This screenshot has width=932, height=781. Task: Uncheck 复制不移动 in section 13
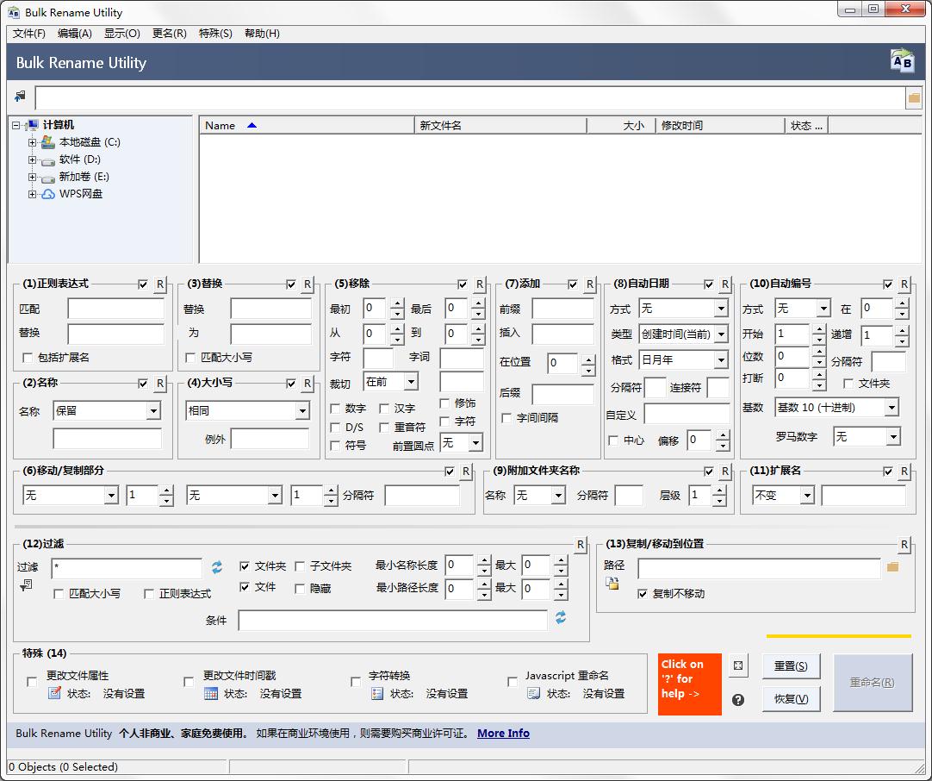[643, 593]
